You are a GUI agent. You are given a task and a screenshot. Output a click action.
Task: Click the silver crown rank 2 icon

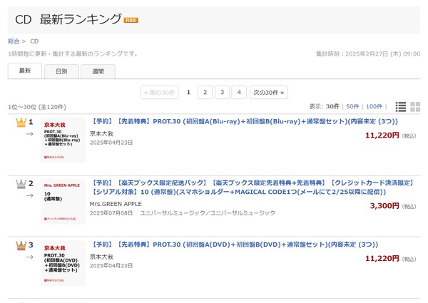21,183
